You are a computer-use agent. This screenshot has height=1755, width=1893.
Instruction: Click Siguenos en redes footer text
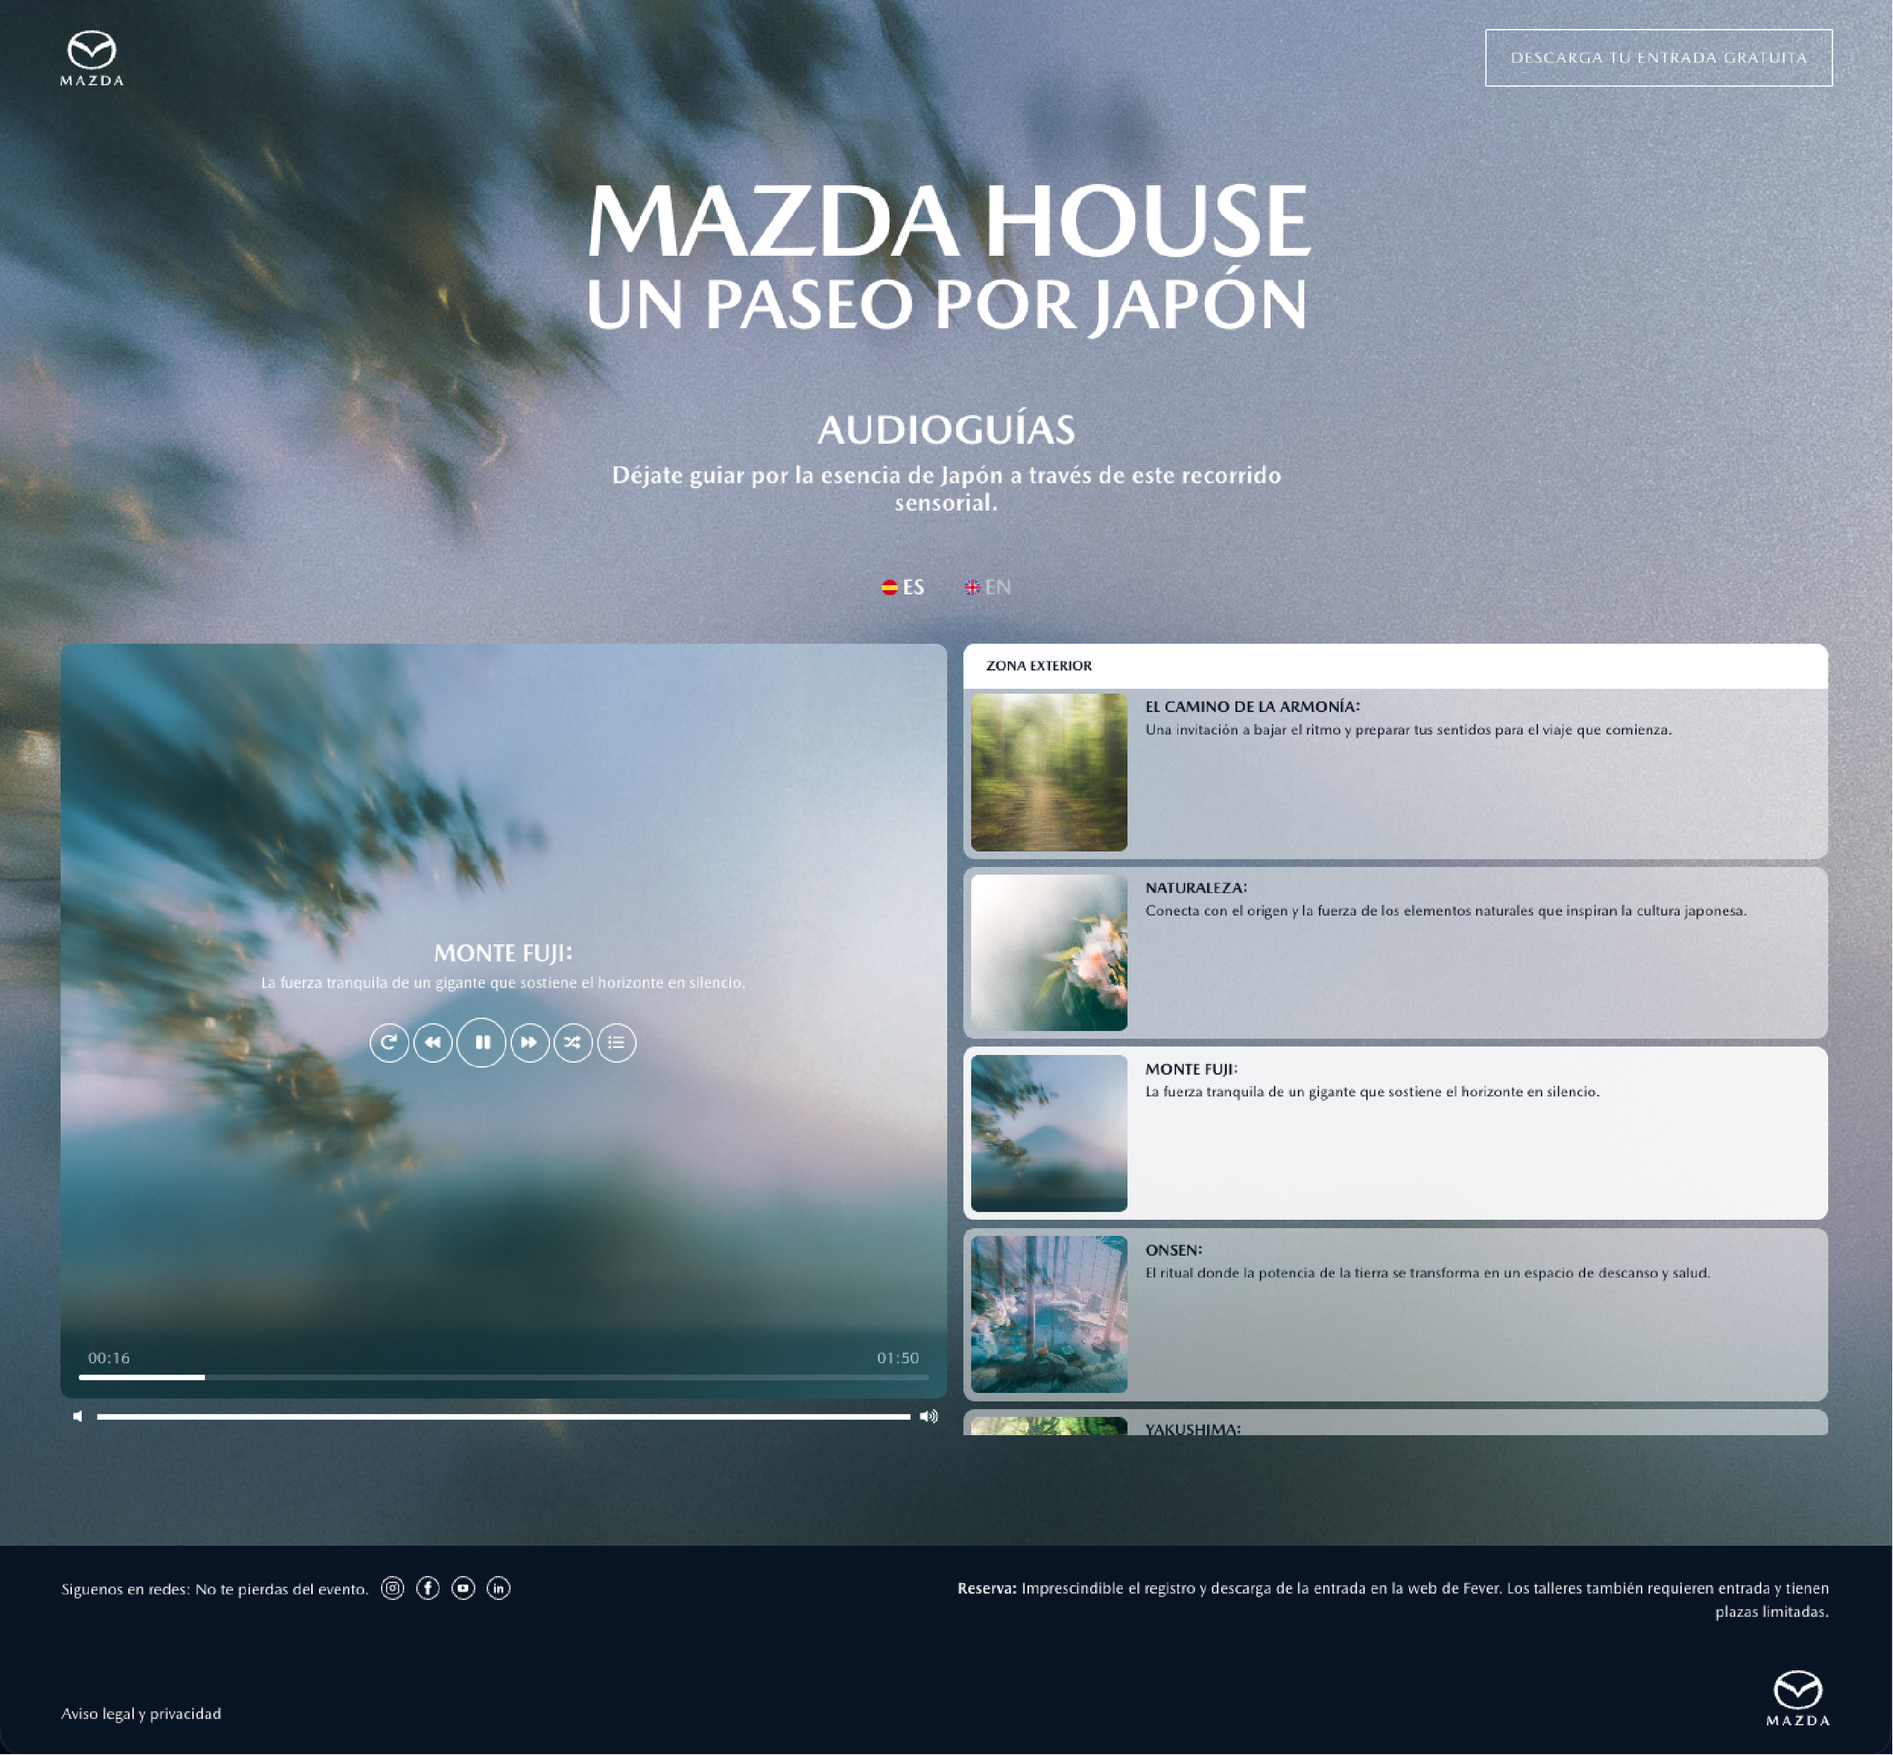(214, 1588)
